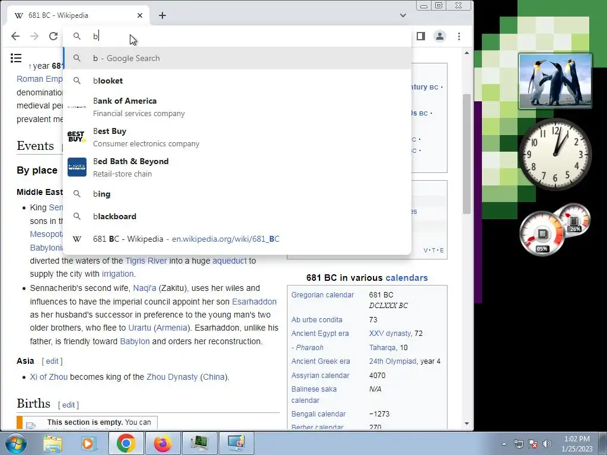Show hidden tray icons arrow
The width and height of the screenshot is (607, 455).
click(504, 444)
